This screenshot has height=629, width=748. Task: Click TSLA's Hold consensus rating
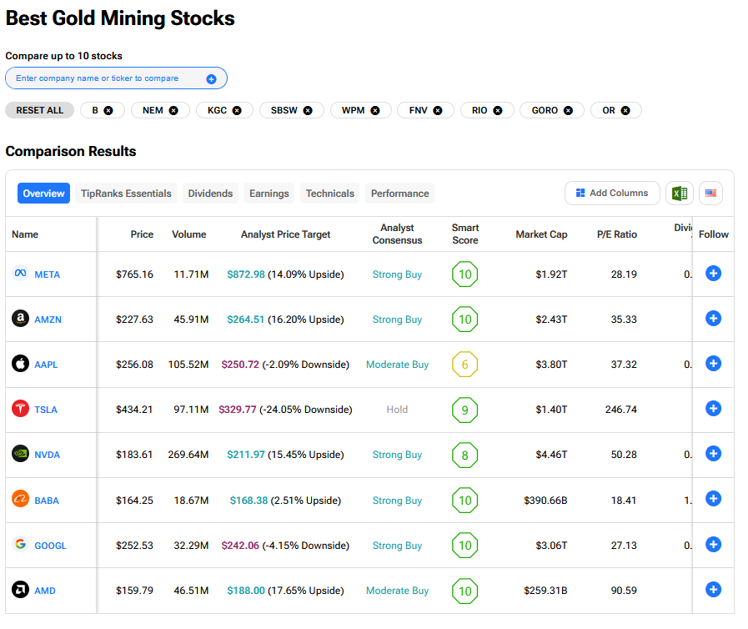point(397,410)
